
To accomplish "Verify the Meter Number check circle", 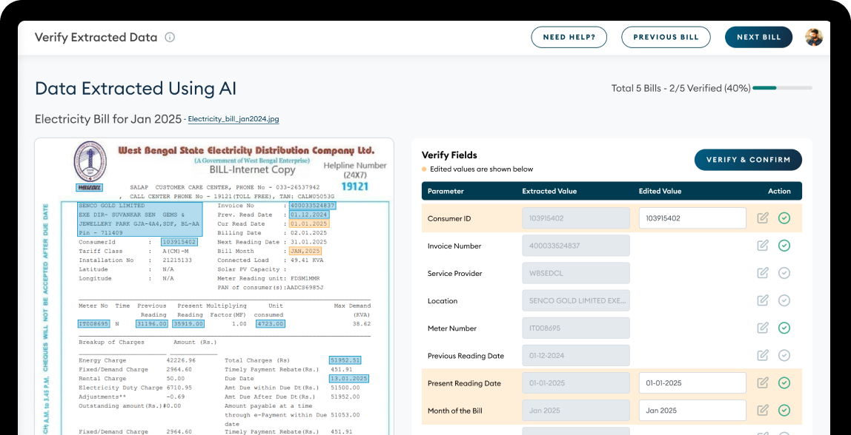I will coord(784,328).
